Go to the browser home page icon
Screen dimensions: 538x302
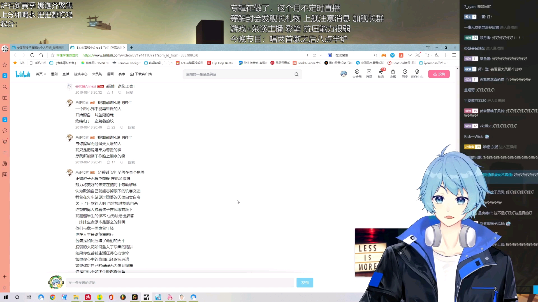[41, 55]
